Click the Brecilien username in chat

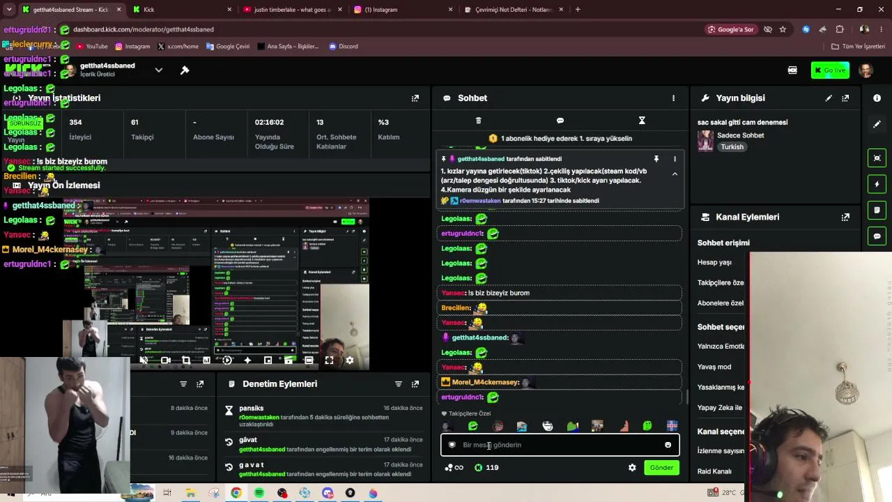pyautogui.click(x=456, y=307)
